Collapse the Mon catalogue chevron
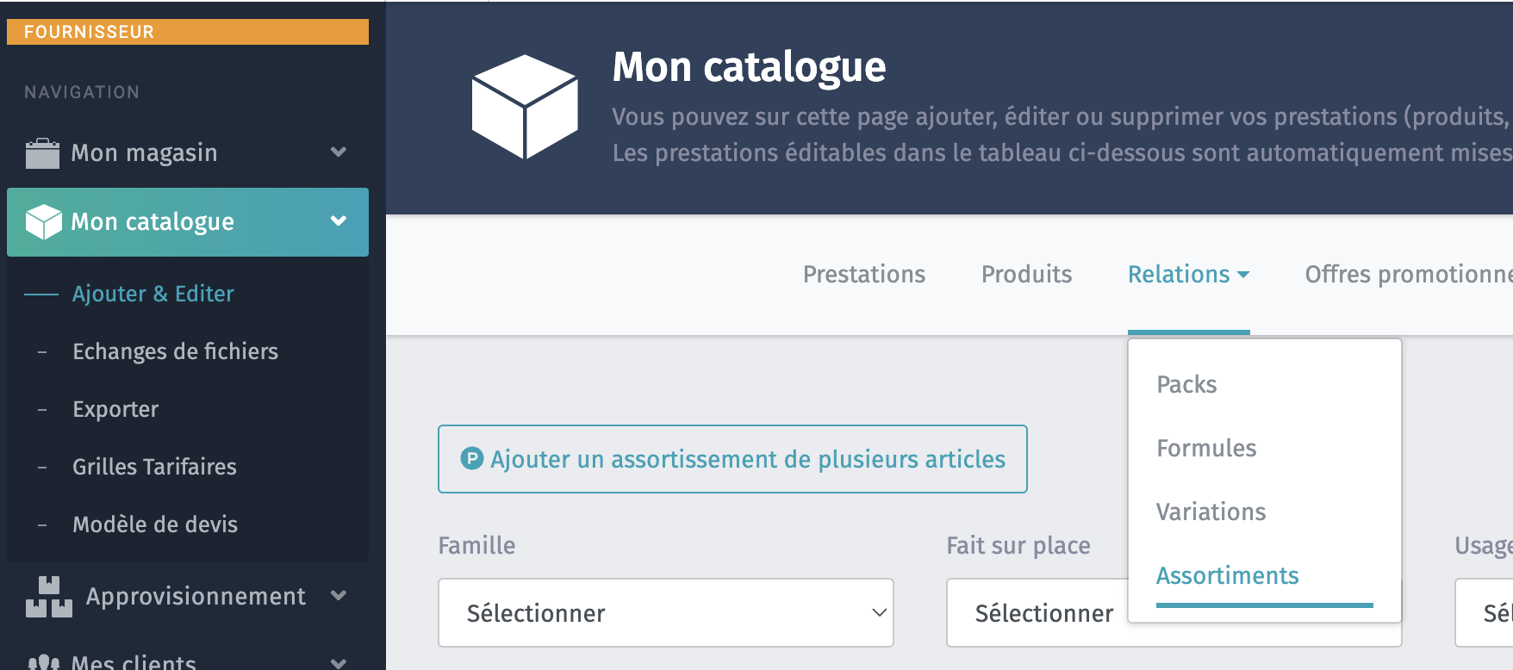This screenshot has height=670, width=1513. pos(339,221)
